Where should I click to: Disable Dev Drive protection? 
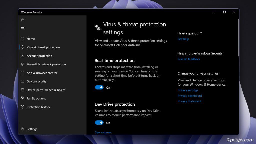pyautogui.click(x=99, y=123)
